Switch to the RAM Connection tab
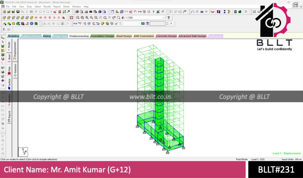303x178 pixels. 144,36
